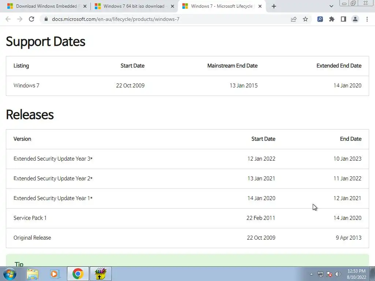Click the Releases heading
Viewport: 375px width, 281px height.
pyautogui.click(x=30, y=115)
